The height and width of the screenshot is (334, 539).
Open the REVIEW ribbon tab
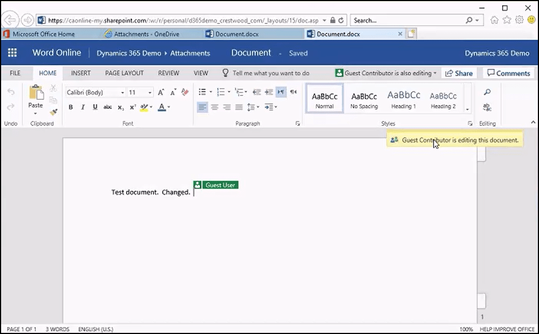pos(169,73)
